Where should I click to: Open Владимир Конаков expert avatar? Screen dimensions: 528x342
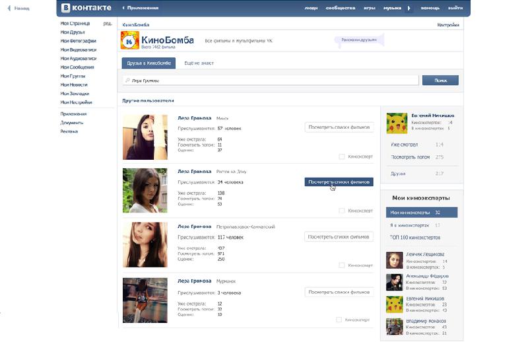coord(394,327)
